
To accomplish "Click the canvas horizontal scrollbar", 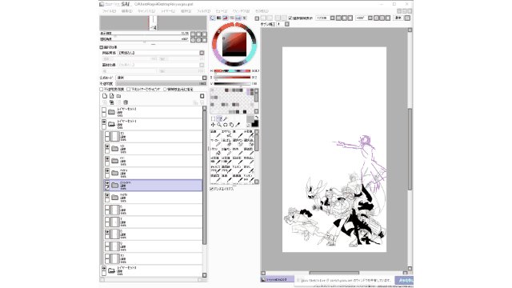I will [334, 273].
